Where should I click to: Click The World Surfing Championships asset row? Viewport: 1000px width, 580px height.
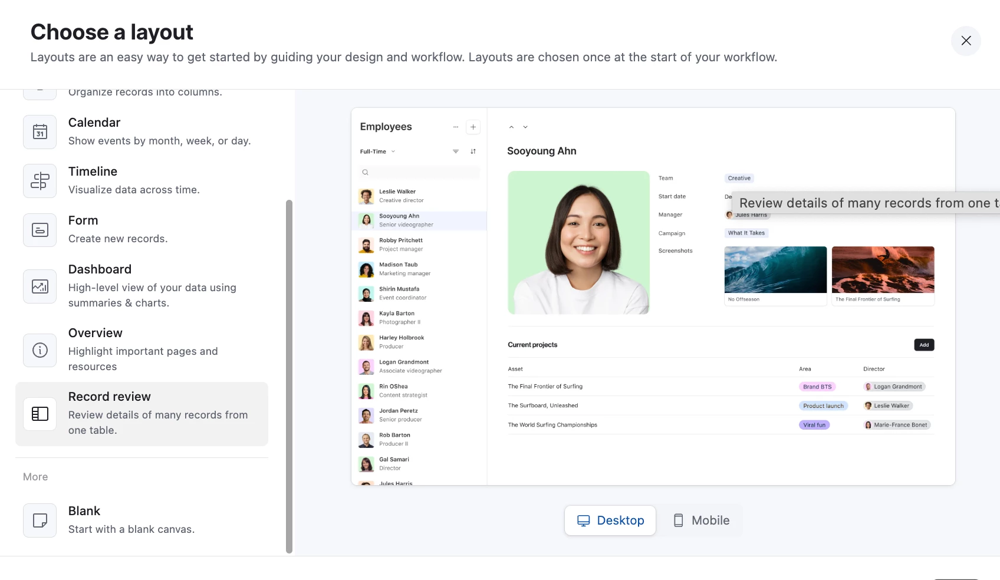pyautogui.click(x=721, y=425)
